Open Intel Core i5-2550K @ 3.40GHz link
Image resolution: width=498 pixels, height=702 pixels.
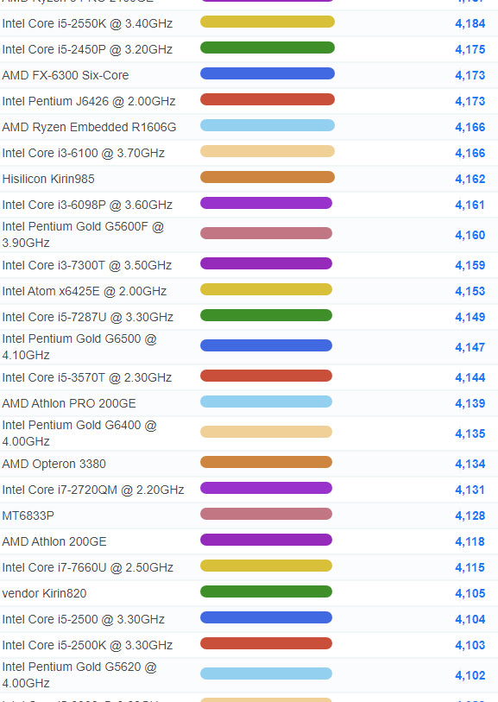(87, 23)
